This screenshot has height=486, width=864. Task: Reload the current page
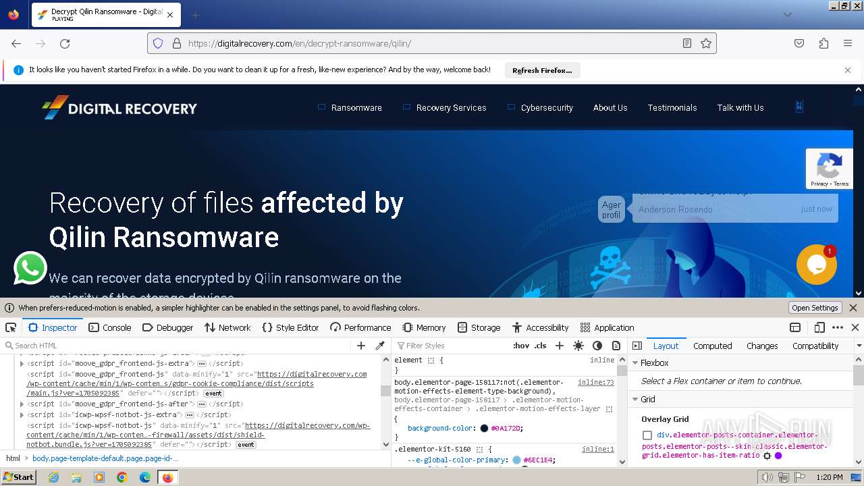point(65,43)
